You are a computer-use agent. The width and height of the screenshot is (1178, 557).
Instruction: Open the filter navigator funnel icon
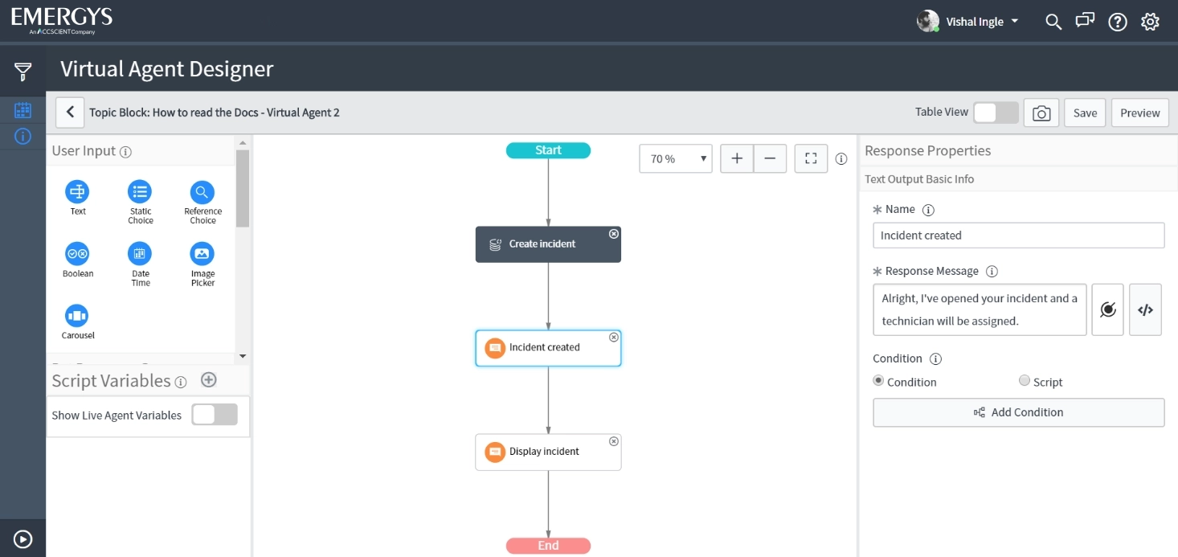point(23,72)
